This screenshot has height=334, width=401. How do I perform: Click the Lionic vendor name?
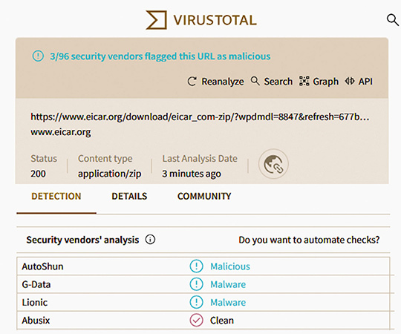tap(34, 302)
